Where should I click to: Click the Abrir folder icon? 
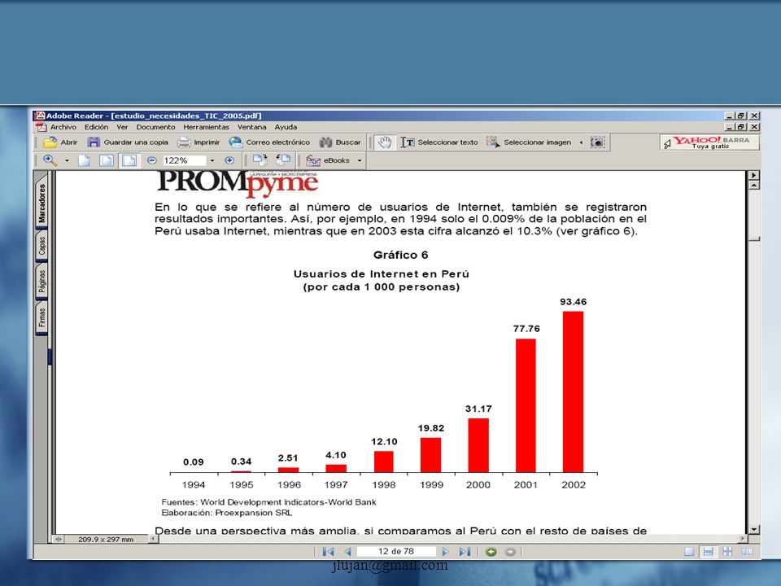50,142
